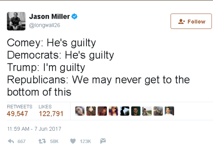
Task: Open first liker avatar in the row
Action: point(80,111)
